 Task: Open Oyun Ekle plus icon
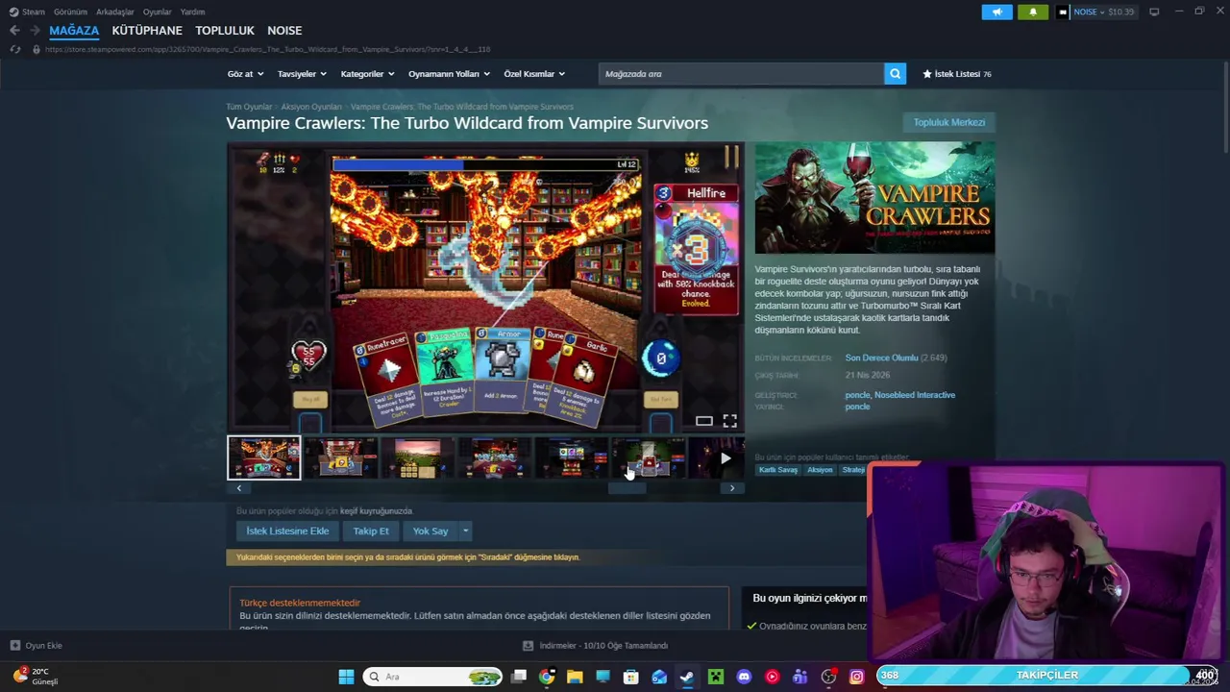click(x=15, y=646)
